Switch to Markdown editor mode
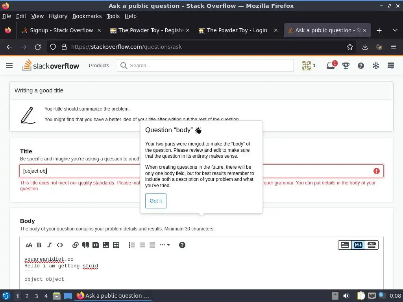The image size is (403, 302). 358,245
